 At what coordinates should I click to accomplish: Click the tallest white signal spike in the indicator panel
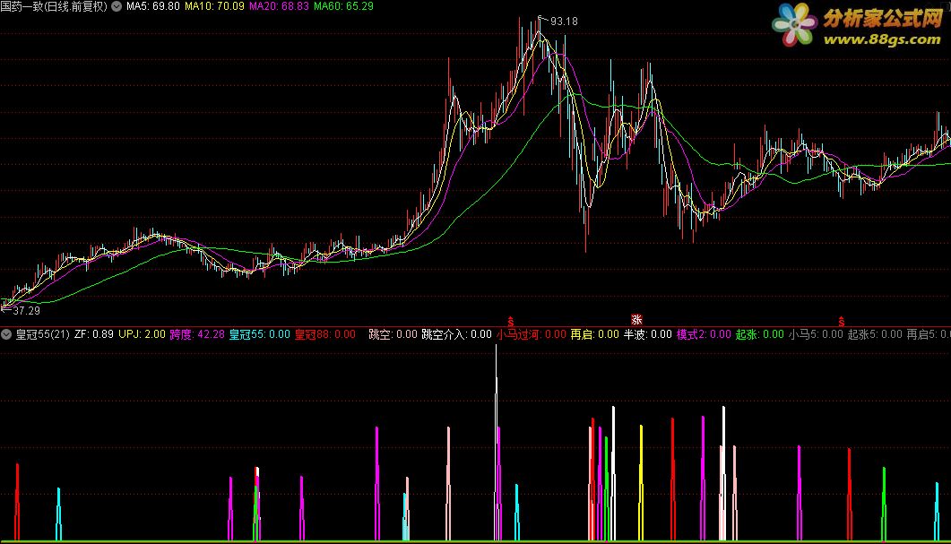coord(497,443)
